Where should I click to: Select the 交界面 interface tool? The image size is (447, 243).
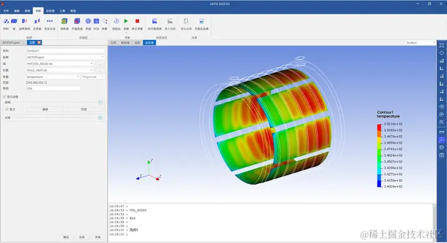tap(37, 21)
